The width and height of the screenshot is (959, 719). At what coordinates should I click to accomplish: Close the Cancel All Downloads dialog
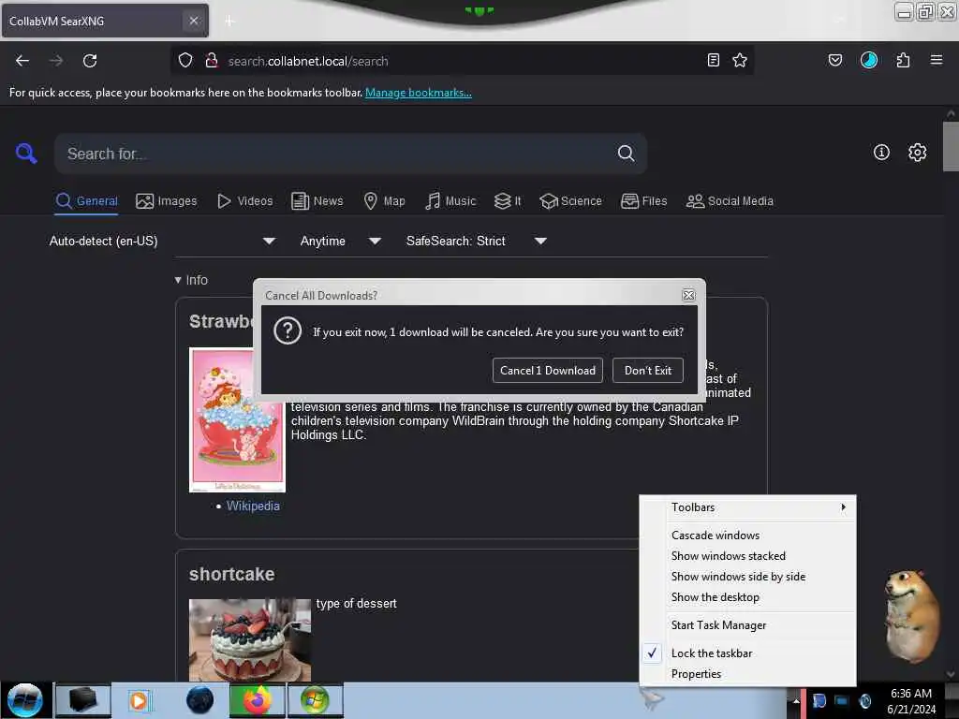(688, 295)
